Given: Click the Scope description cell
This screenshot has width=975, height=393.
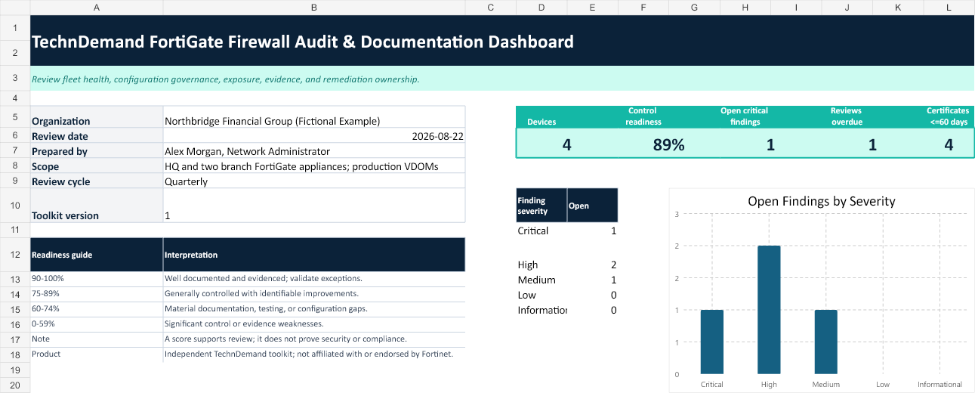Looking at the screenshot, I should [x=314, y=166].
